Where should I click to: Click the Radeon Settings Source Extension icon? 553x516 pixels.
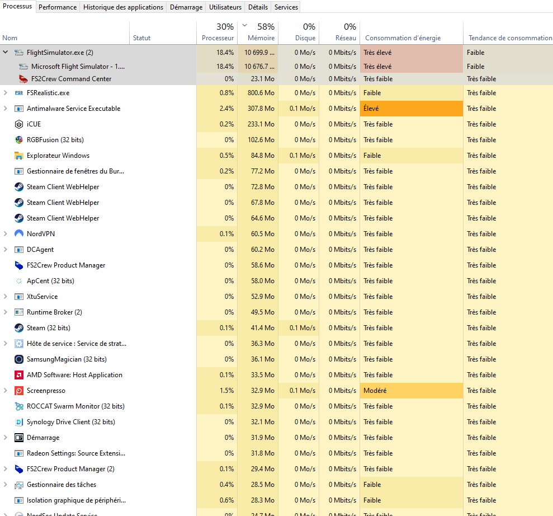(x=18, y=453)
